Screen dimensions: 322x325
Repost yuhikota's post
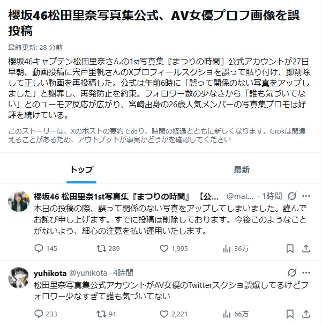pos(100,314)
